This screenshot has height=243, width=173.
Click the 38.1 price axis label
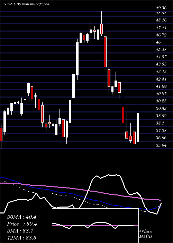pyautogui.click(x=160, y=123)
